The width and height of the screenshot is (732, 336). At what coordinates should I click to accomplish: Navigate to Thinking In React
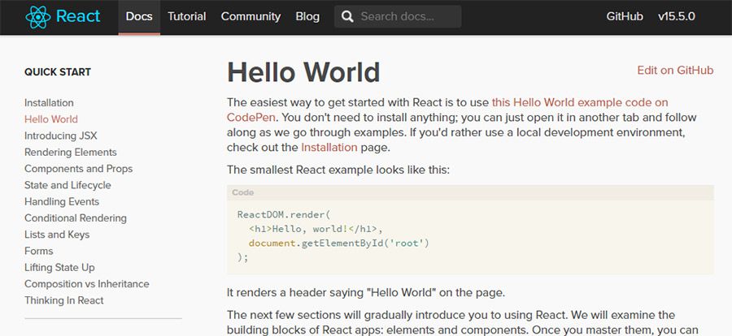point(64,300)
